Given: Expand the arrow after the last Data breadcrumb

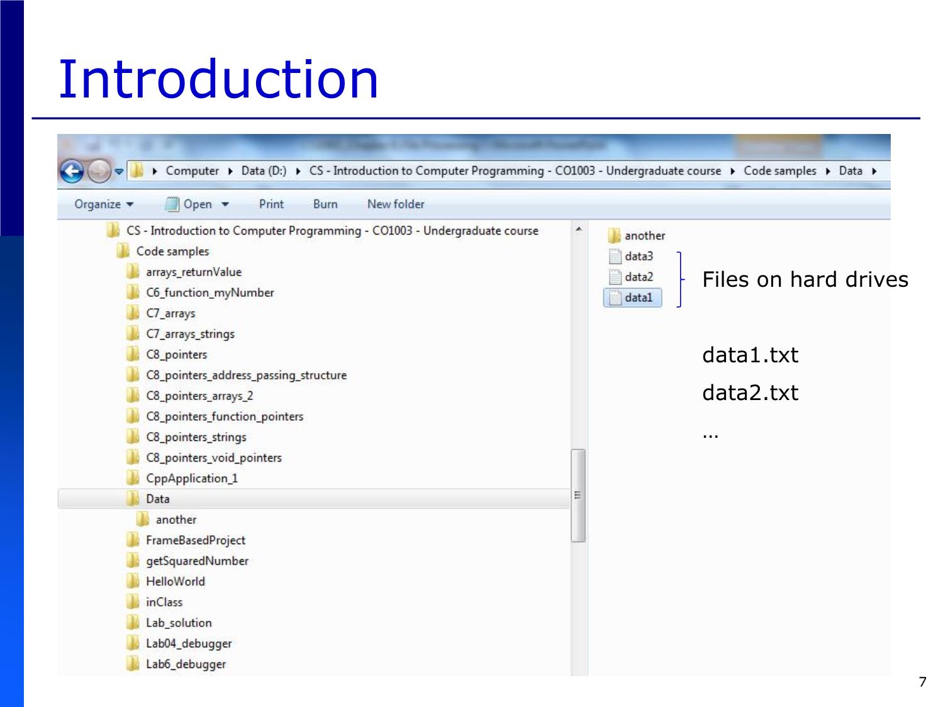Looking at the screenshot, I should (874, 171).
